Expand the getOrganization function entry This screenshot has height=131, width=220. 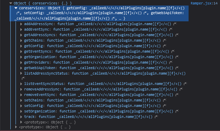21,57
